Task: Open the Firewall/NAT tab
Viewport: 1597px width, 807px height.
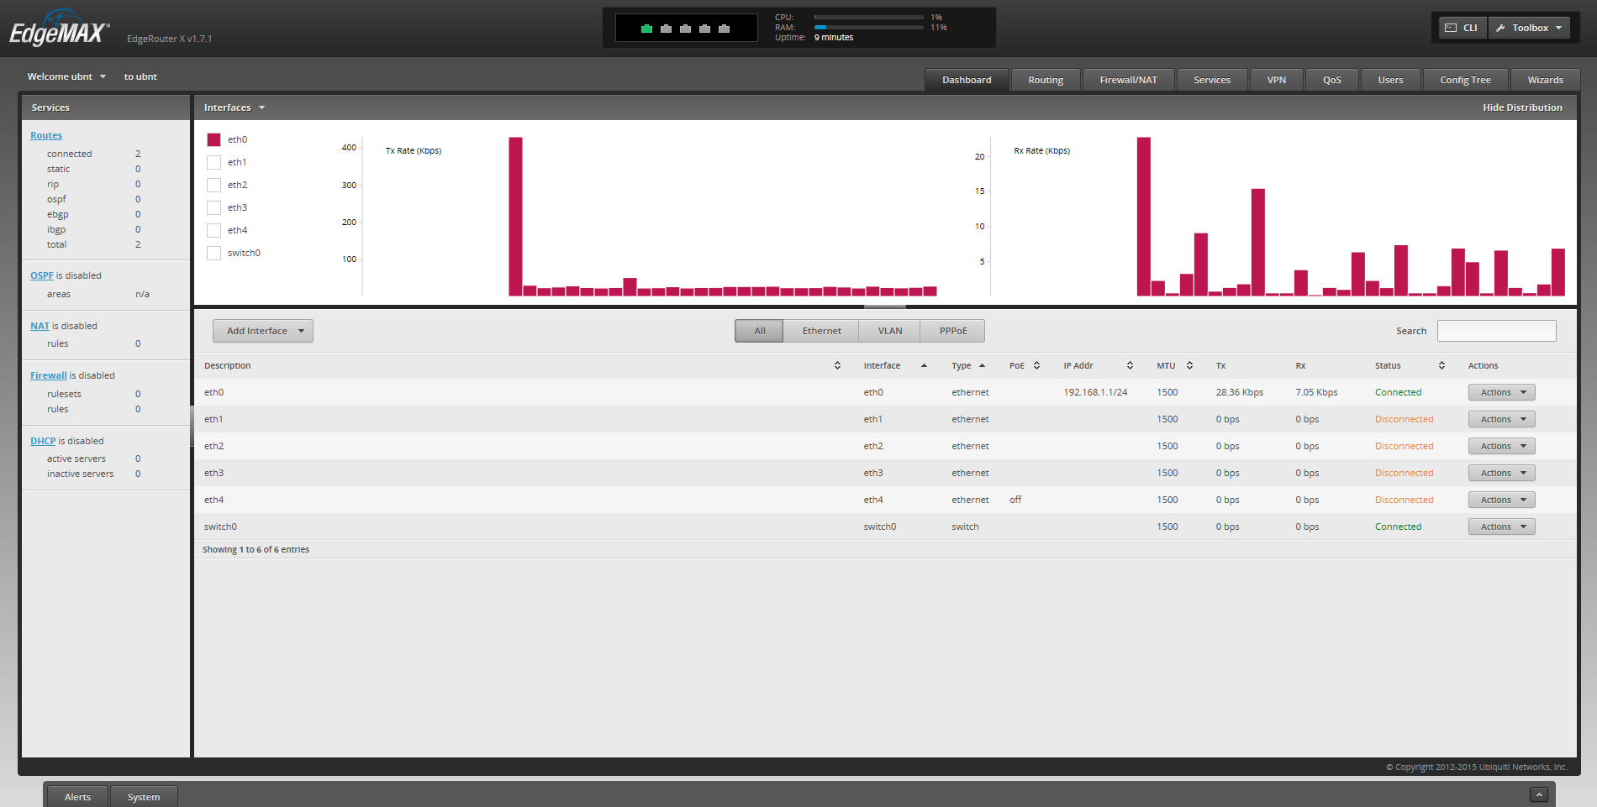Action: coord(1128,80)
